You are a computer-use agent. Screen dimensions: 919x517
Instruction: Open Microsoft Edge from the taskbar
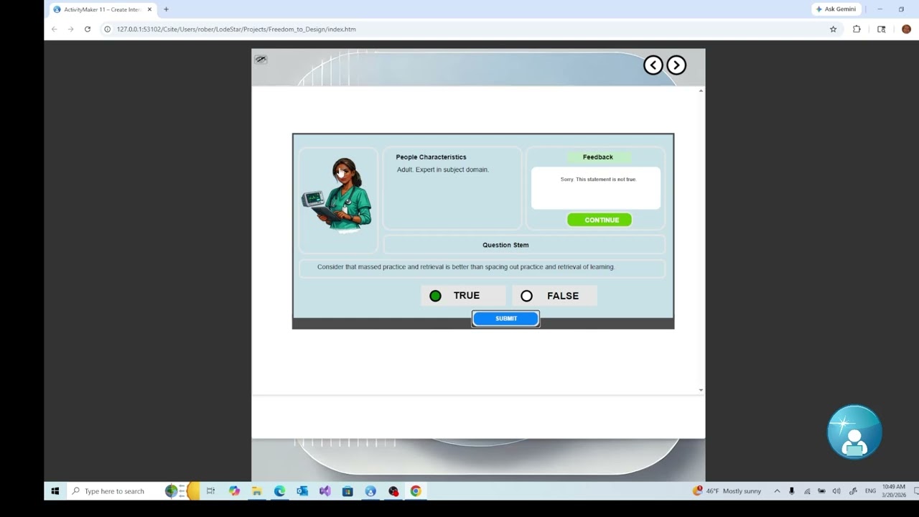279,491
